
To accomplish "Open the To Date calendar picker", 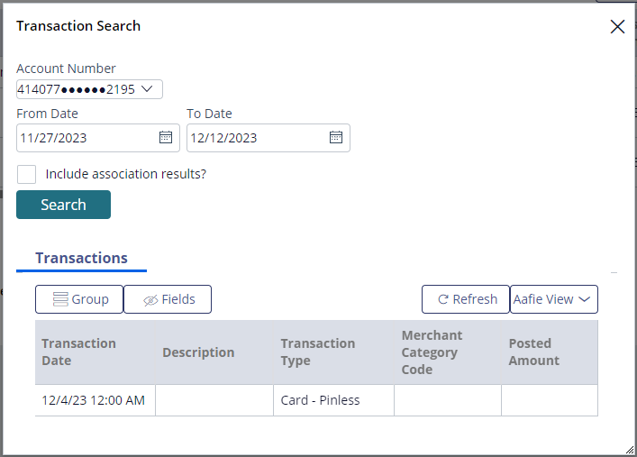I will tap(336, 137).
